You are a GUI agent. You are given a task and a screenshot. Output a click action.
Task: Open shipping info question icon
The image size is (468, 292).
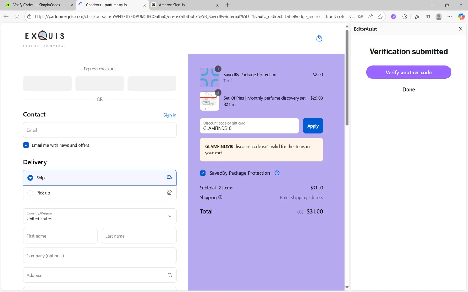coord(220,197)
